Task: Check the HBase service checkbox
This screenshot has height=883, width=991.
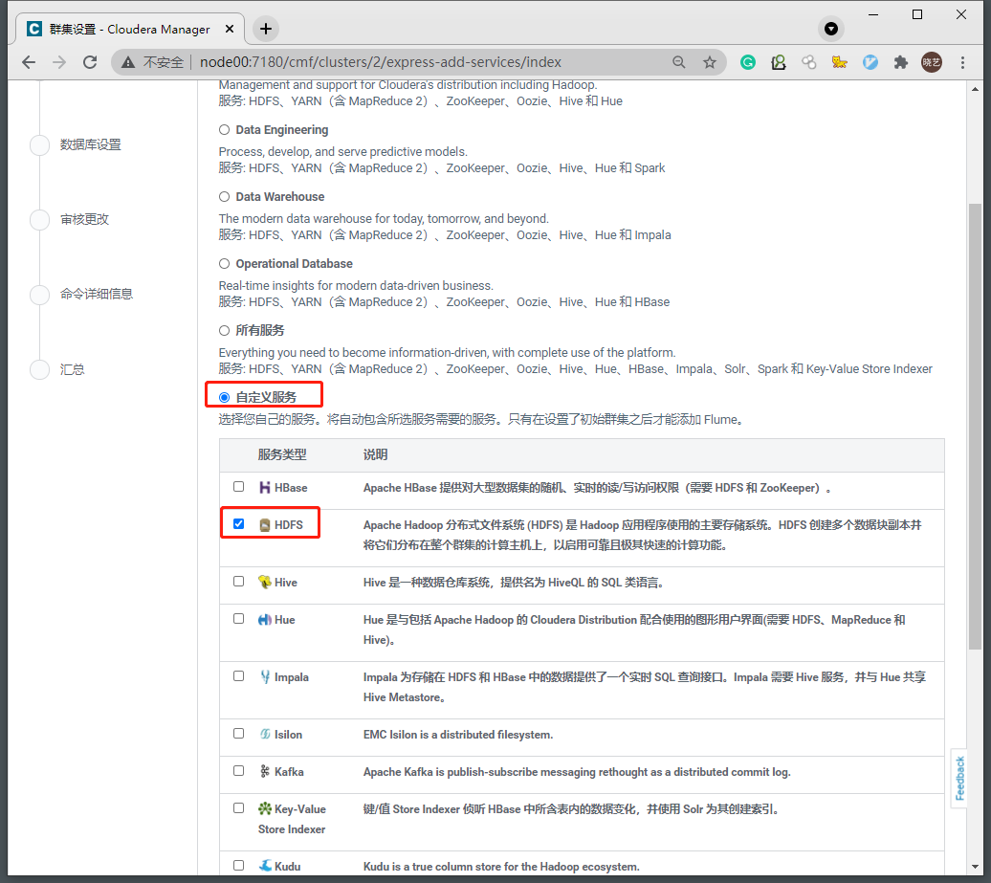Action: pos(238,487)
